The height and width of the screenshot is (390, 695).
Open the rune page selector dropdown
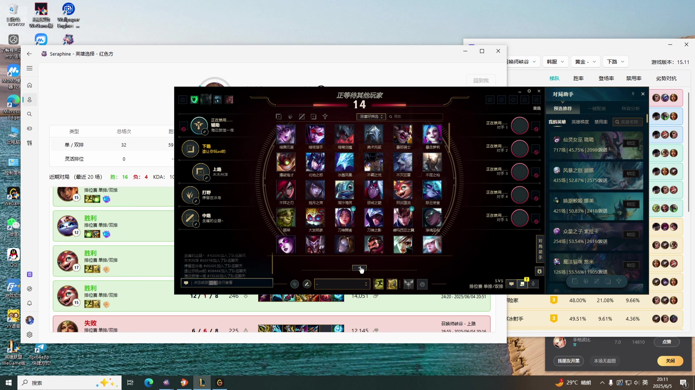[342, 284]
